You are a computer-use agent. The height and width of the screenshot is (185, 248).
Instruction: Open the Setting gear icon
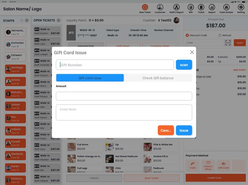(x=241, y=9)
